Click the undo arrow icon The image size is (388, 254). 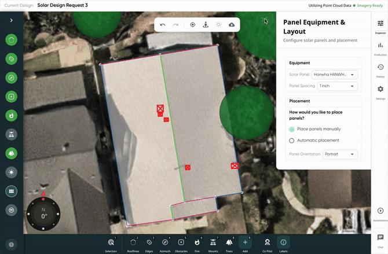coord(163,25)
